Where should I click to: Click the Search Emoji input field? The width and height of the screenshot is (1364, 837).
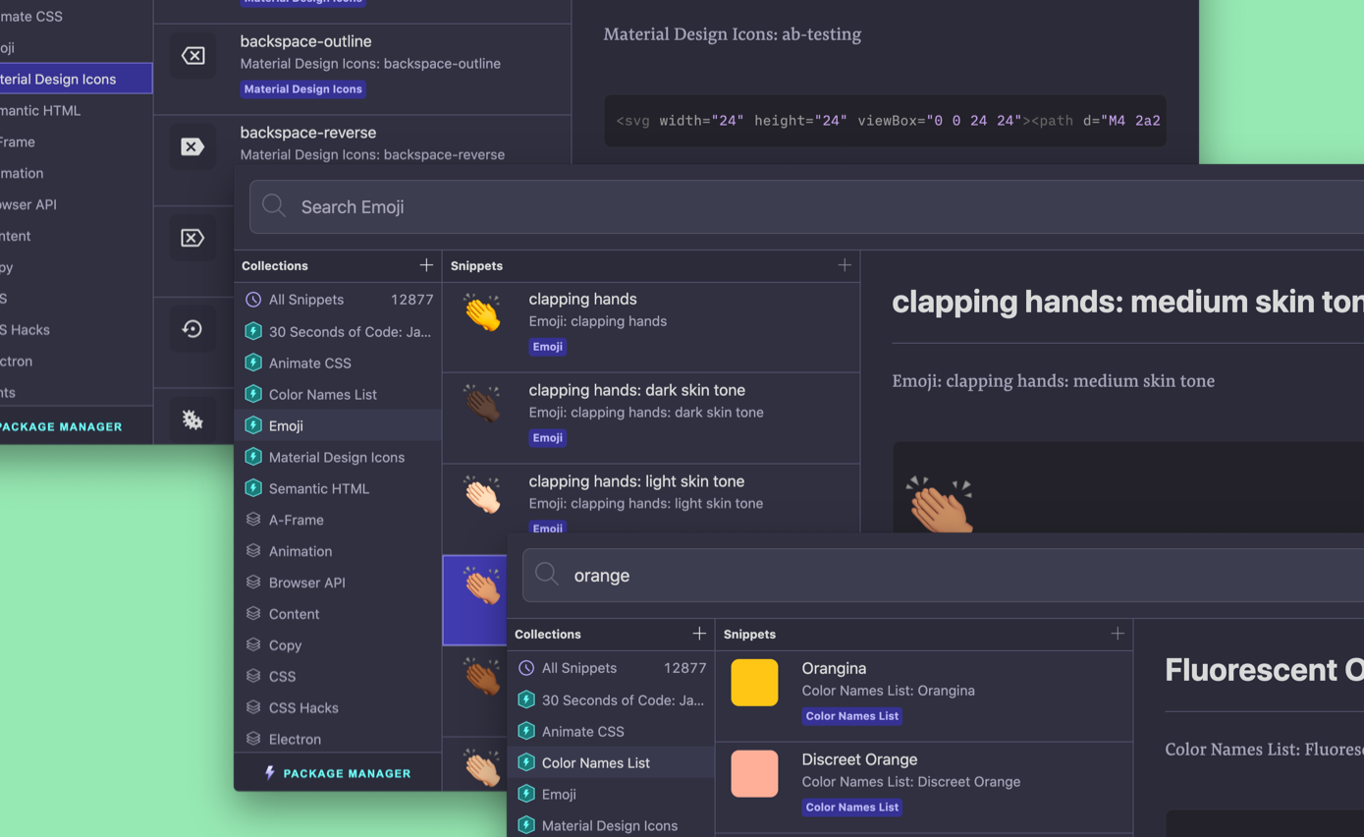[786, 206]
